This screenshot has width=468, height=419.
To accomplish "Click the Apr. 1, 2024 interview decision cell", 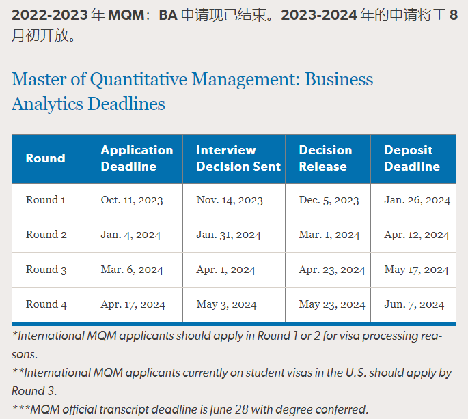I will 225,270.
